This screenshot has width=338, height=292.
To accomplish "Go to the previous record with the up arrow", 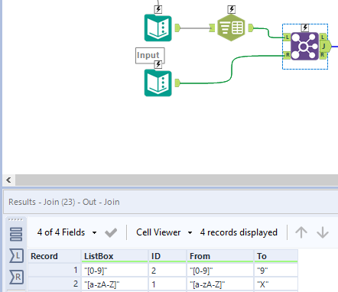I will coord(301,232).
